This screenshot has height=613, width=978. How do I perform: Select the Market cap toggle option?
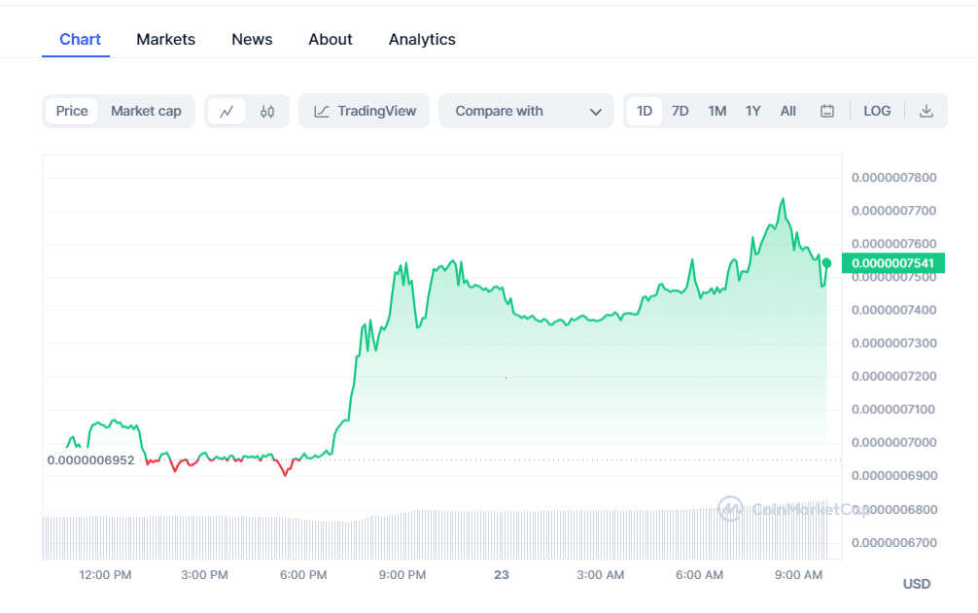click(146, 111)
